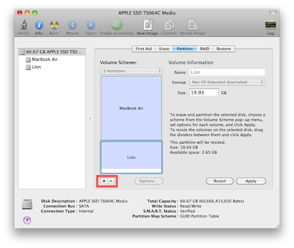
Task: Click the Total Capacity value text
Action: [x=212, y=201]
